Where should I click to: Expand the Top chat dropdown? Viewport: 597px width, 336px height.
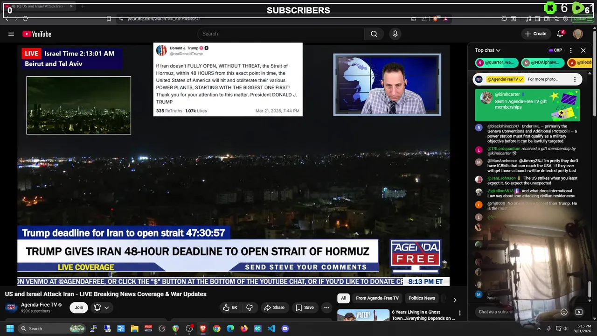click(487, 50)
